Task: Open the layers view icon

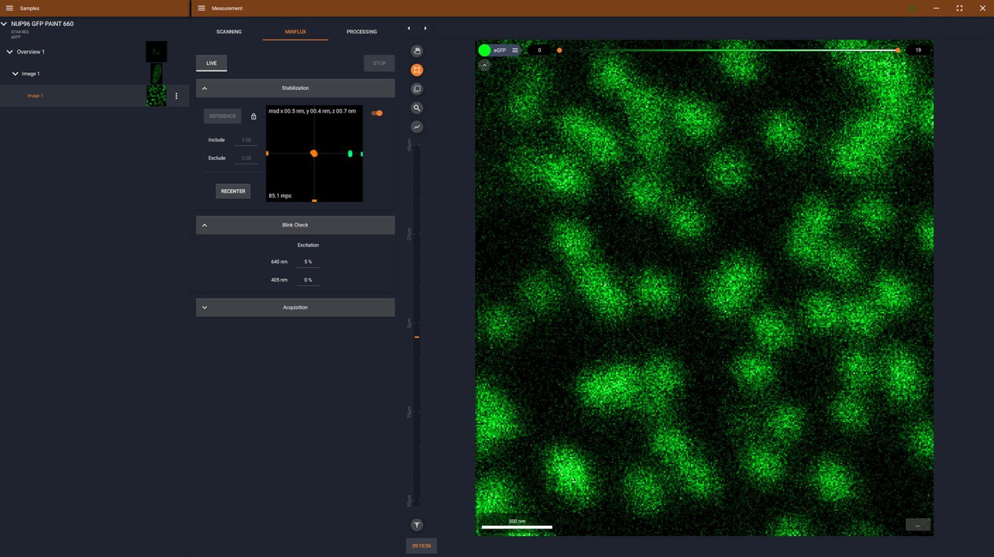Action: tap(417, 88)
